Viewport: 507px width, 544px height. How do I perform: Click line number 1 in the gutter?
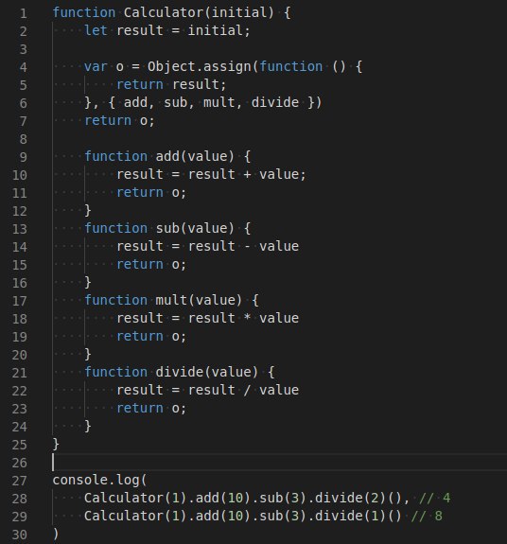pos(24,13)
